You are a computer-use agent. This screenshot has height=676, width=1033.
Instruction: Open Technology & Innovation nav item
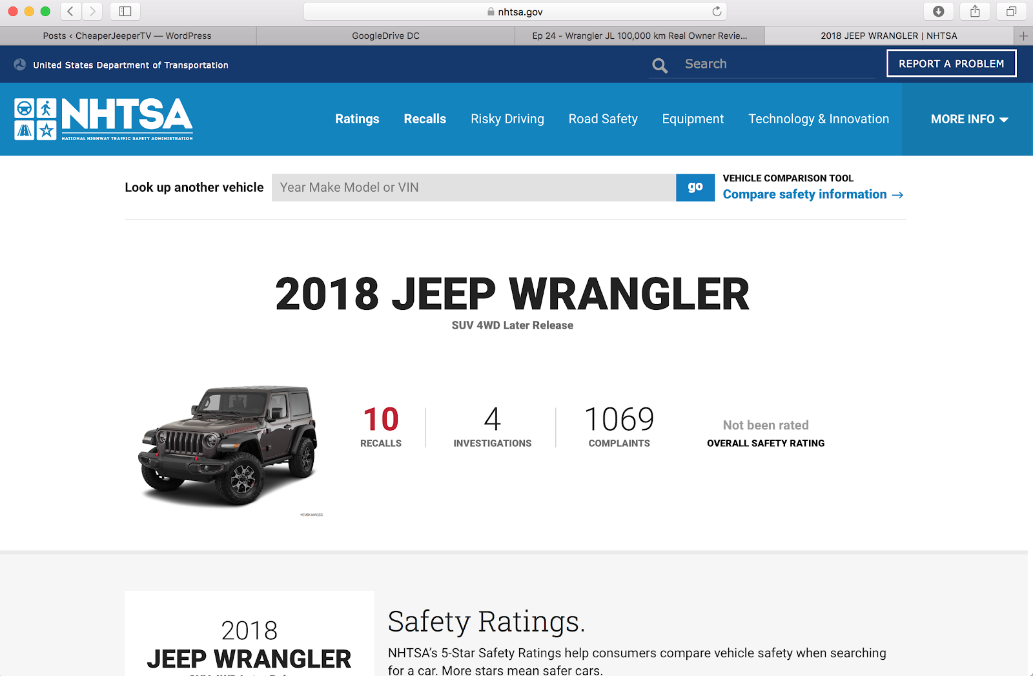pos(819,119)
